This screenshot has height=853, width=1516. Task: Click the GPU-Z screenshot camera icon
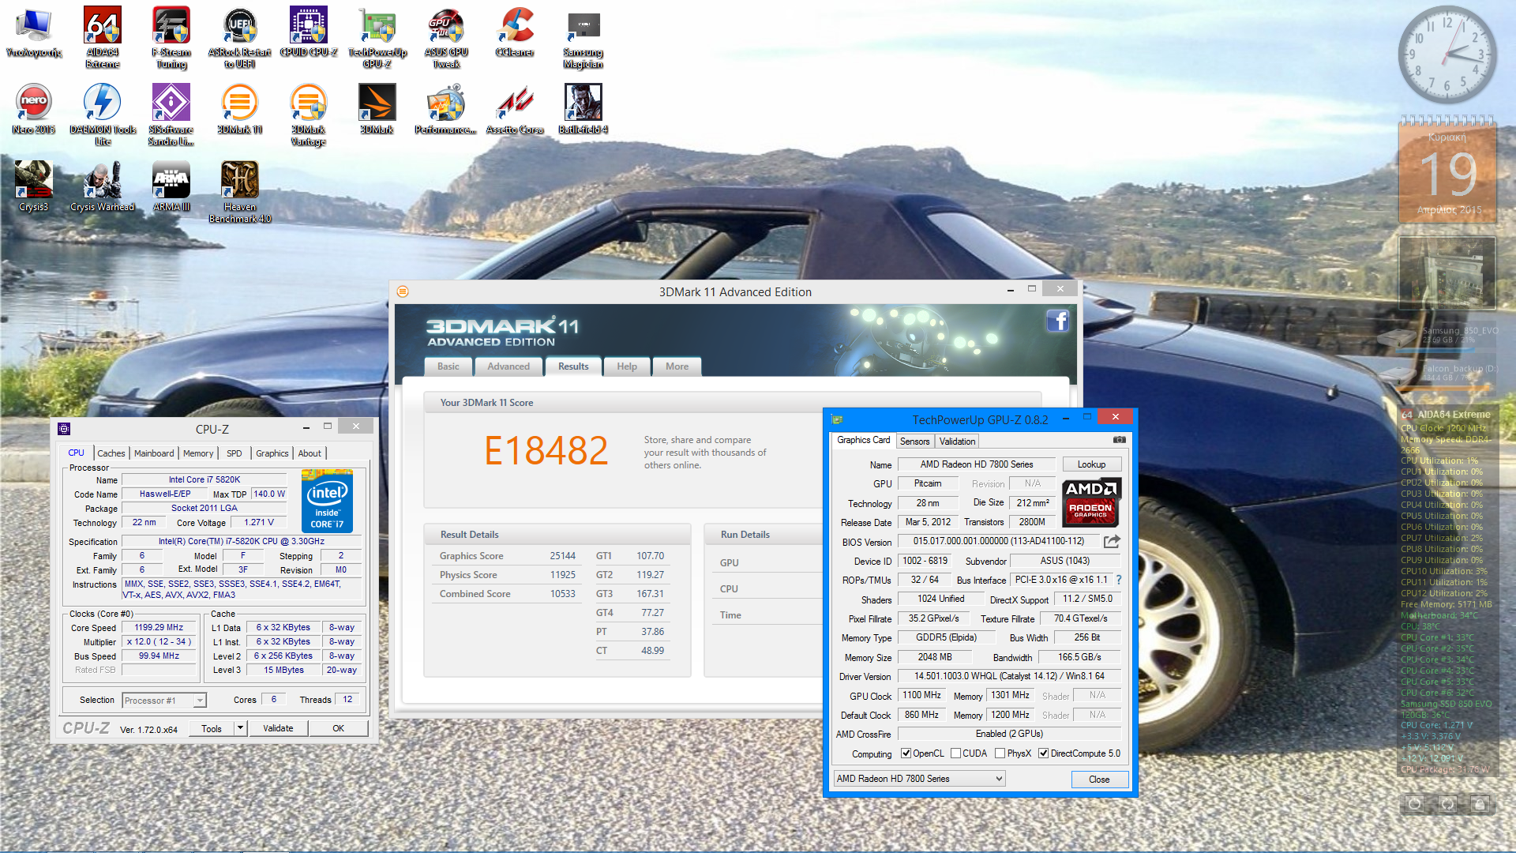tap(1119, 440)
